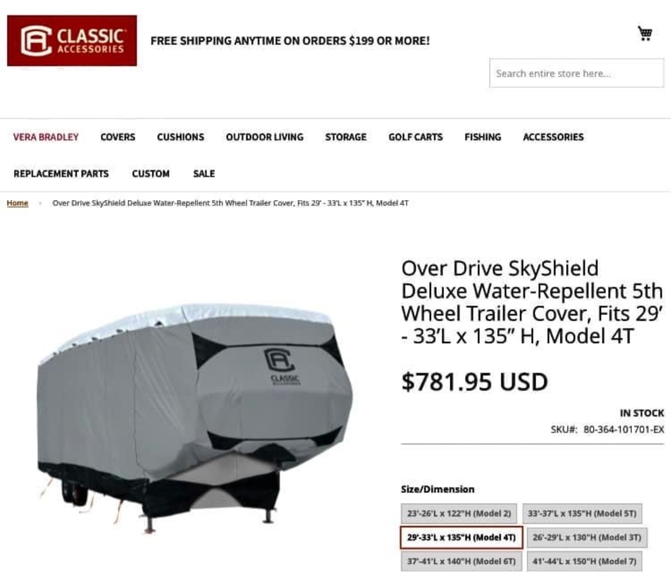671x583 pixels.
Task: Select size 37'-41'L x 140"H Model 6T
Action: click(x=461, y=561)
